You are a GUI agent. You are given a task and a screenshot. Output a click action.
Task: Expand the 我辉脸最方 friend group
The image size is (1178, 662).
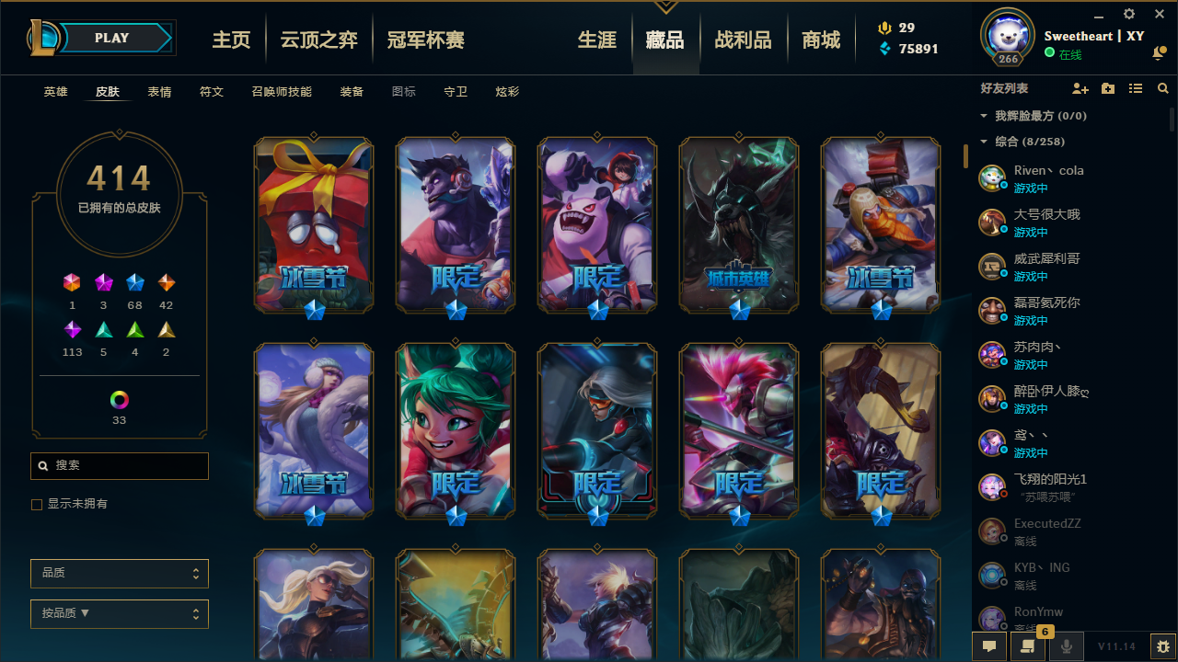(x=1034, y=116)
